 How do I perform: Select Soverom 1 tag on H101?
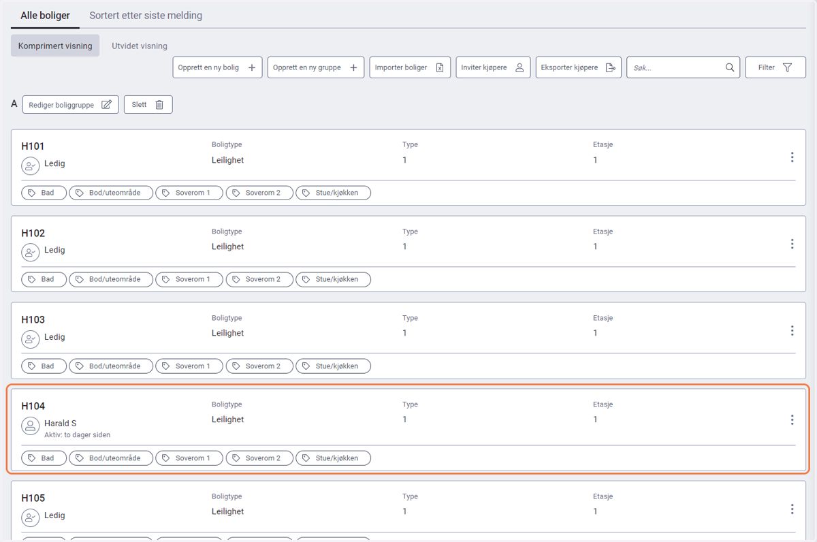point(189,193)
